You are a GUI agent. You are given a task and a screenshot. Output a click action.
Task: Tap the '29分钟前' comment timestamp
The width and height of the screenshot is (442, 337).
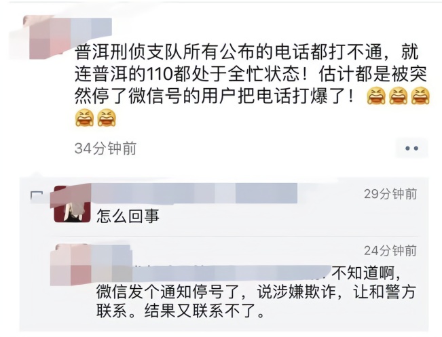coord(390,194)
